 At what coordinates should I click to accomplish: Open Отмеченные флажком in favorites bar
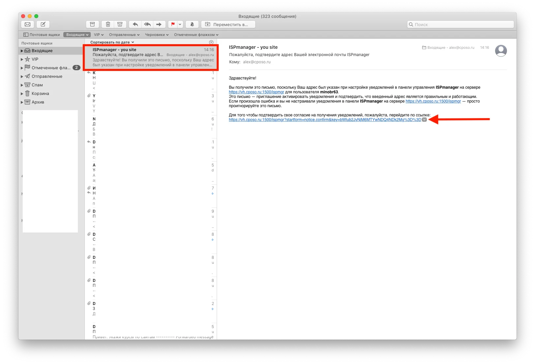196,35
